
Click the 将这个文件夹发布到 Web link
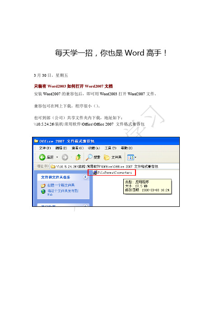[x=63, y=192]
